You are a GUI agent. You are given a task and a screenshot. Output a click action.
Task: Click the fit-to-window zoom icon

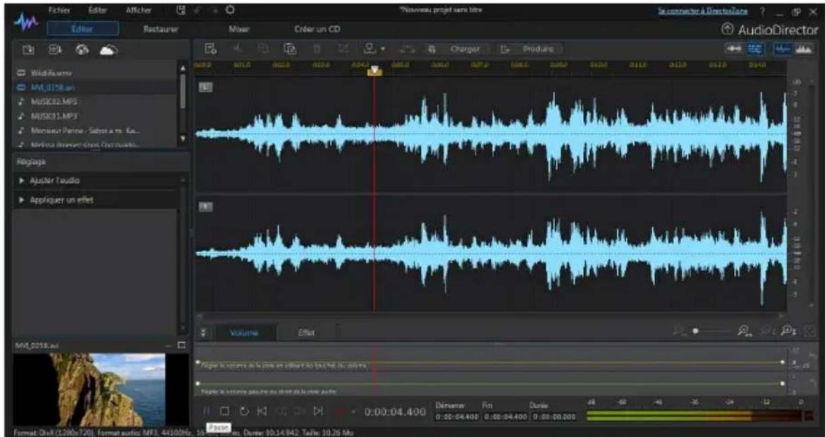(x=809, y=332)
